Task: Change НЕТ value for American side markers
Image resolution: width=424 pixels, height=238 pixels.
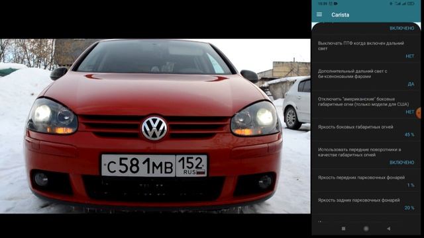Action: coord(409,112)
